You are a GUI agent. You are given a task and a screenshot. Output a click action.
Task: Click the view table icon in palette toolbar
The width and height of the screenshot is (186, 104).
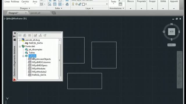pos(20,35)
